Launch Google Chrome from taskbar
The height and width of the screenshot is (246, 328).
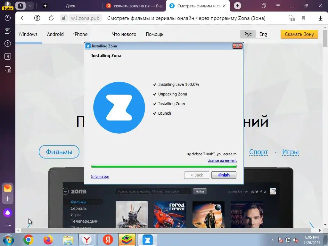tap(29, 240)
